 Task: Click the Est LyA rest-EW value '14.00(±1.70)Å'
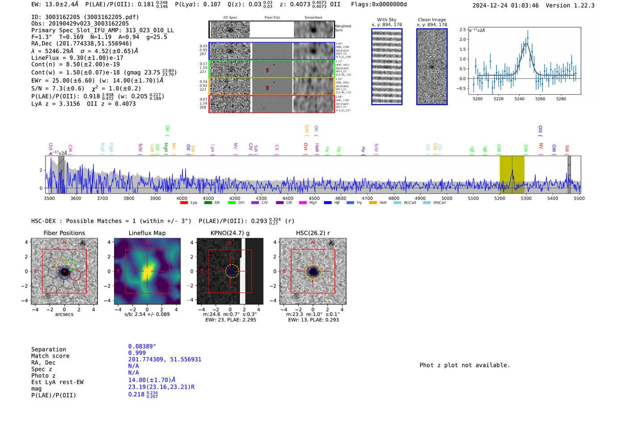pyautogui.click(x=152, y=380)
